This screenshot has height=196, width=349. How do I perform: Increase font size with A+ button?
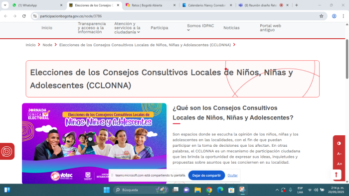(x=339, y=164)
